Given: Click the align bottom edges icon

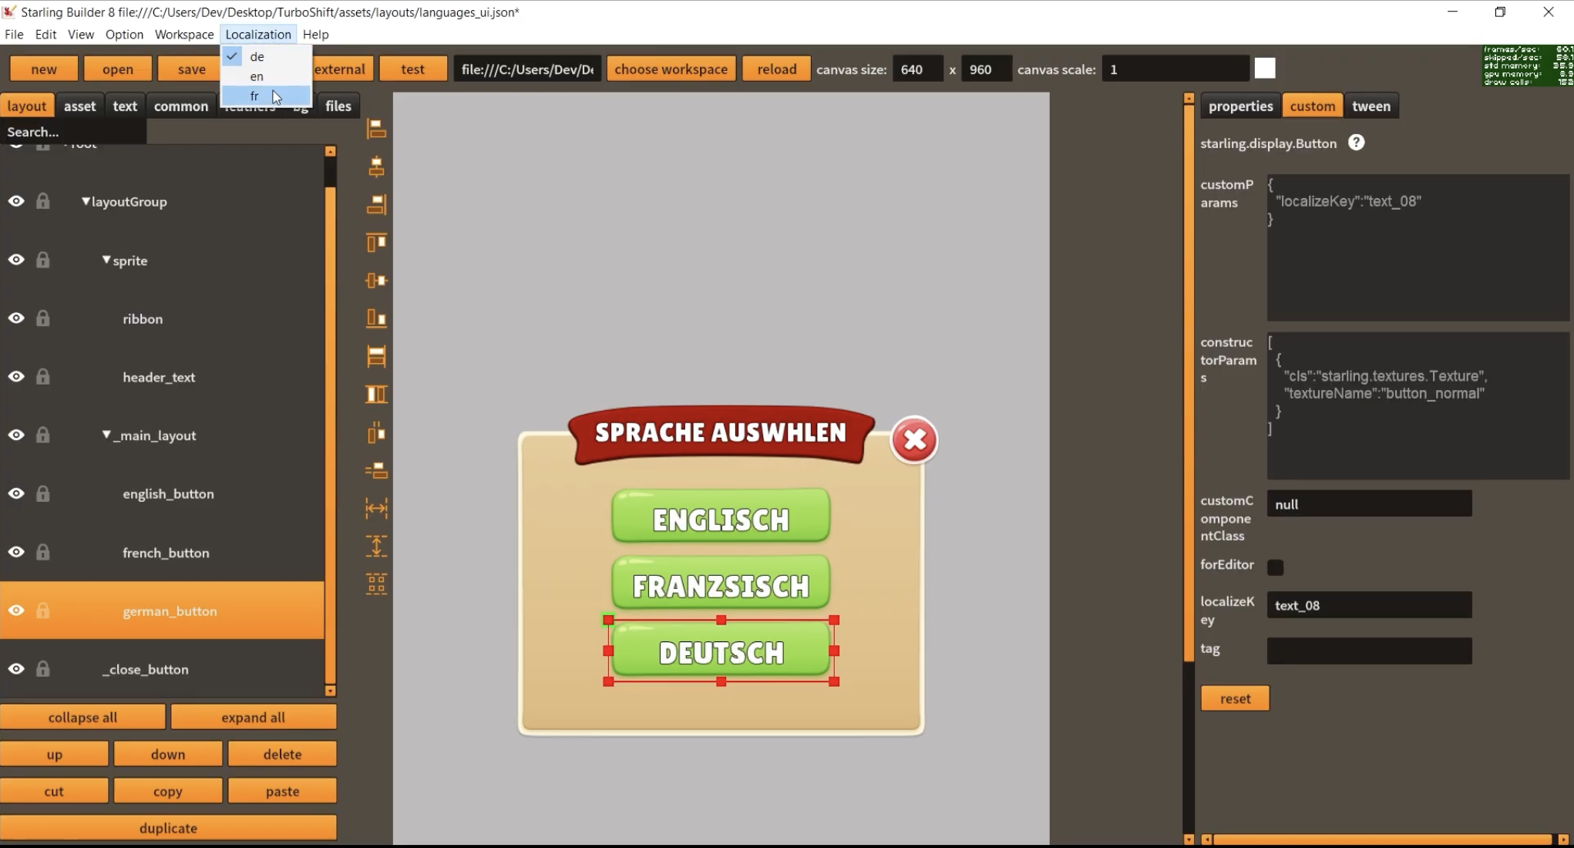Looking at the screenshot, I should point(376,318).
